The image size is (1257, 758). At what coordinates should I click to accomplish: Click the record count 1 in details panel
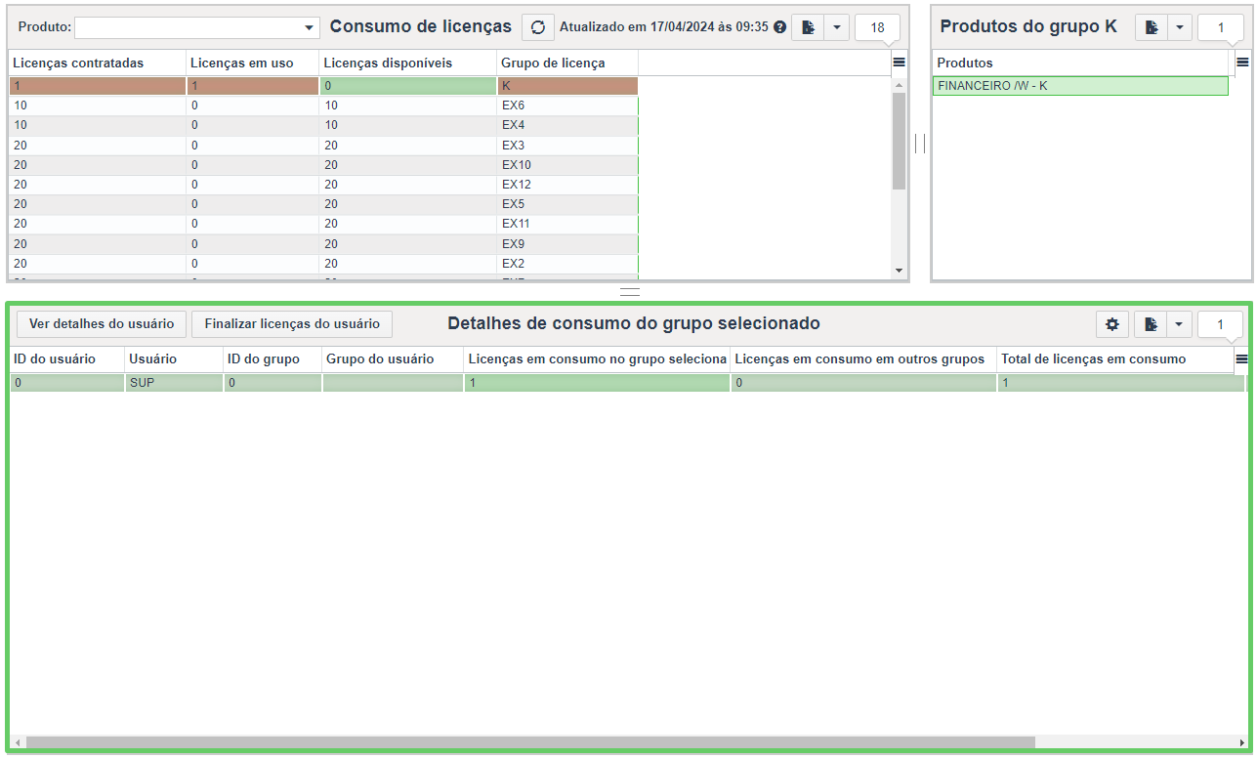[x=1220, y=324]
